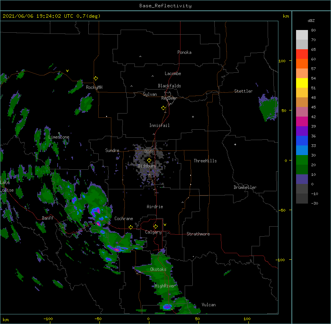Click the Olds town label
The image size is (331, 324).
click(x=149, y=152)
